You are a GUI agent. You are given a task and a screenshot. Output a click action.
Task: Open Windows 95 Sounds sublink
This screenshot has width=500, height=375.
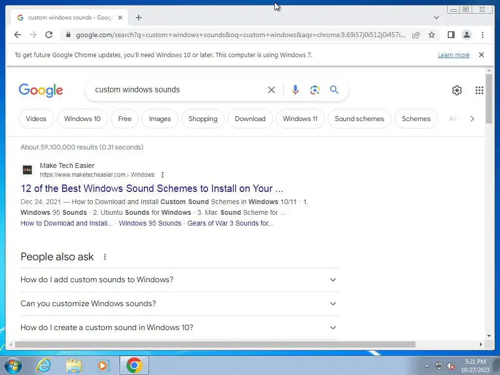pos(150,223)
